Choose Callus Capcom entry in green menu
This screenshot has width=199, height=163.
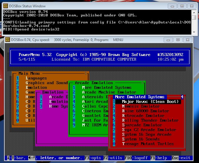point(95,106)
